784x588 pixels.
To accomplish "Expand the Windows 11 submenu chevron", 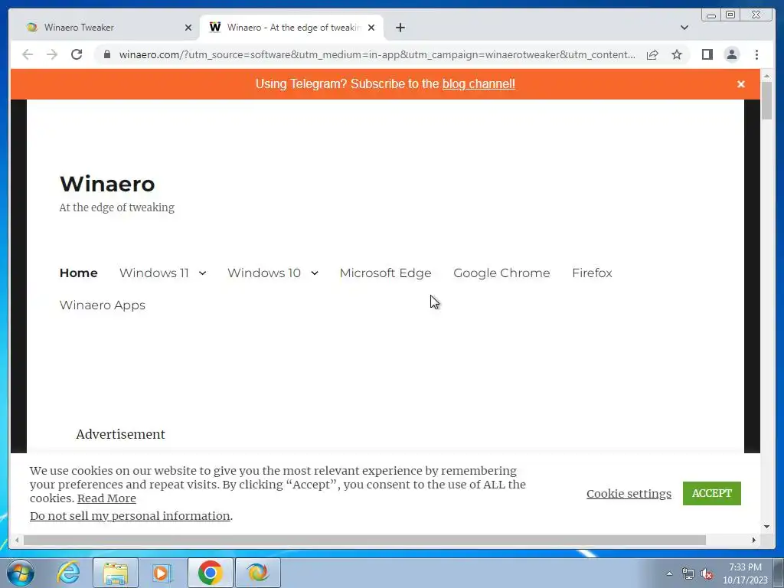I will [202, 273].
